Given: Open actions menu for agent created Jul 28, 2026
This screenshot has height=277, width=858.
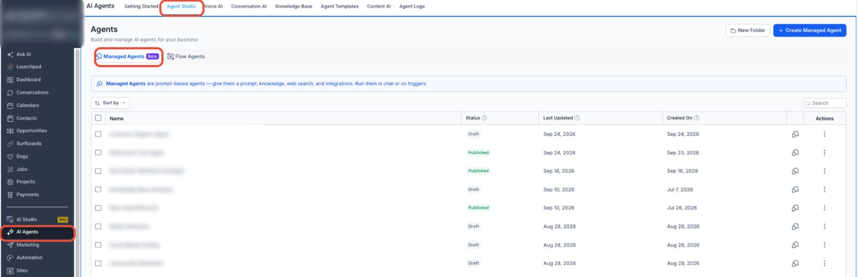Looking at the screenshot, I should coord(824,208).
